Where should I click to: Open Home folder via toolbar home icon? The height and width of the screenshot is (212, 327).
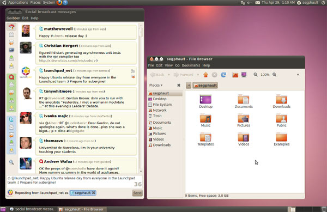pyautogui.click(x=235, y=75)
